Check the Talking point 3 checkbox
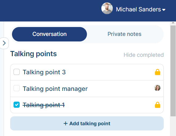 point(17,72)
